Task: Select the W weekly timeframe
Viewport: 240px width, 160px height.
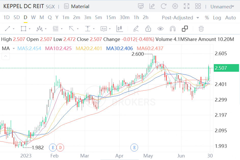Action: tap(33, 18)
